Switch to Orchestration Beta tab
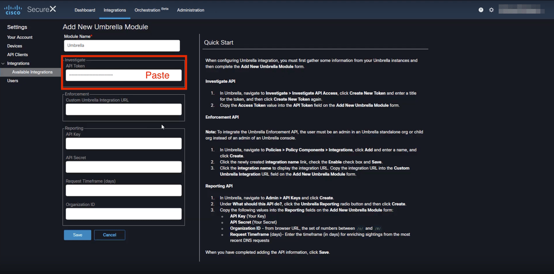 [x=151, y=10]
